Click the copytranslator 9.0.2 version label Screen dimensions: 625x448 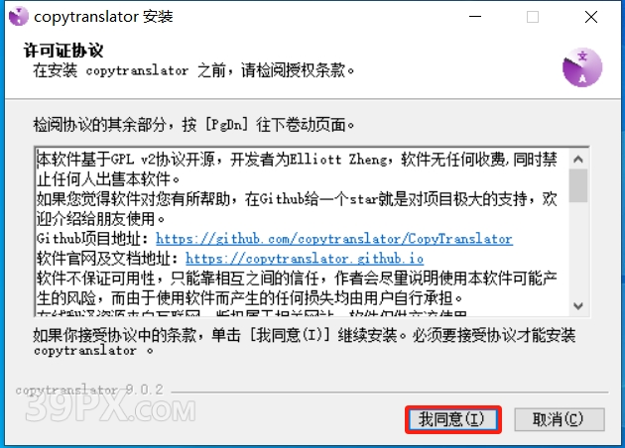[89, 390]
